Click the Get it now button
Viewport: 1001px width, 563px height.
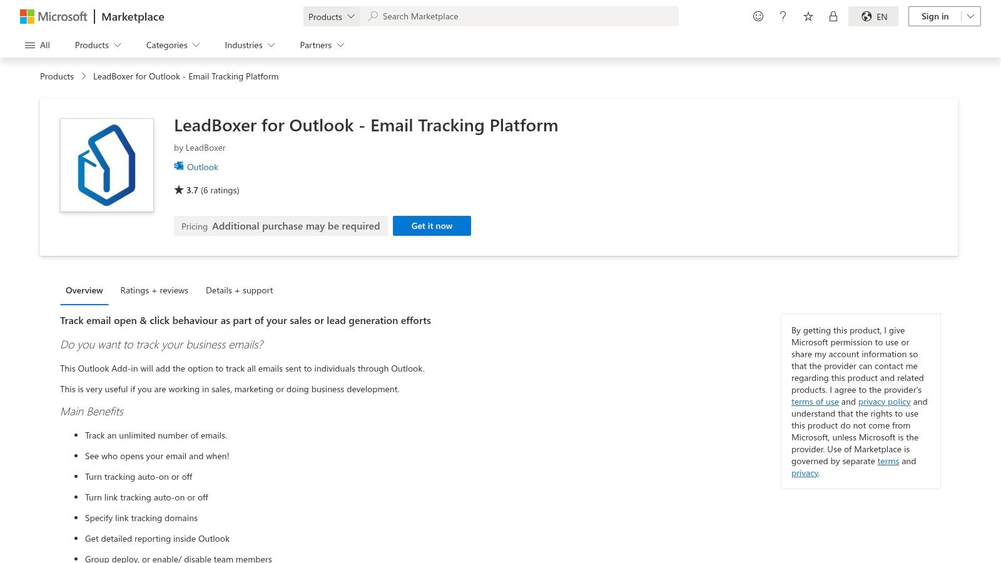[x=432, y=226]
